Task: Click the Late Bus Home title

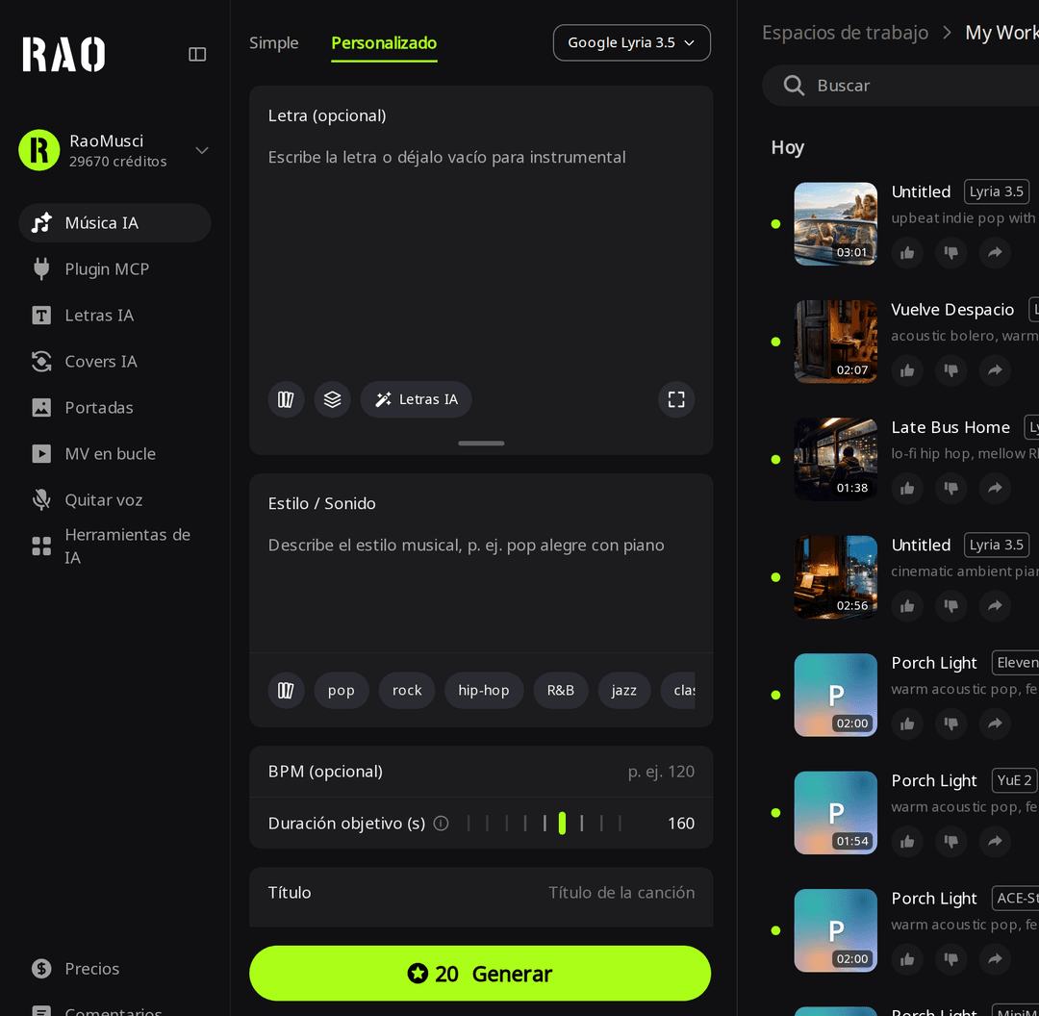Action: tap(950, 427)
